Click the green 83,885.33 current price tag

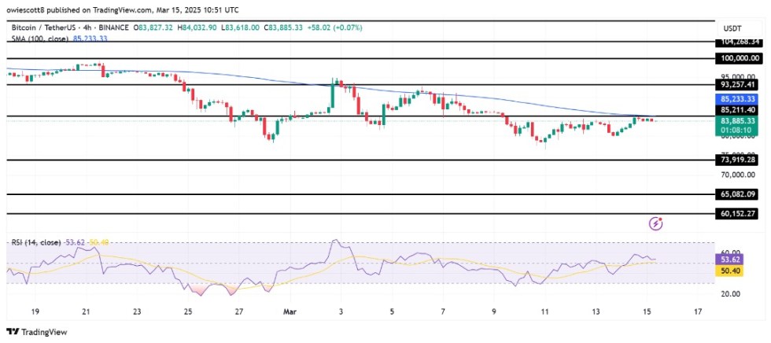tap(737, 121)
